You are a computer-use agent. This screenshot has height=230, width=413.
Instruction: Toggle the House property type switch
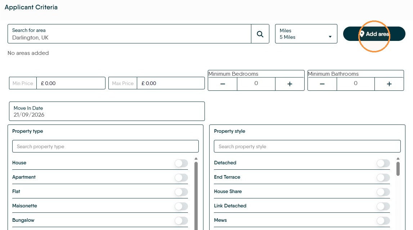[x=181, y=163]
